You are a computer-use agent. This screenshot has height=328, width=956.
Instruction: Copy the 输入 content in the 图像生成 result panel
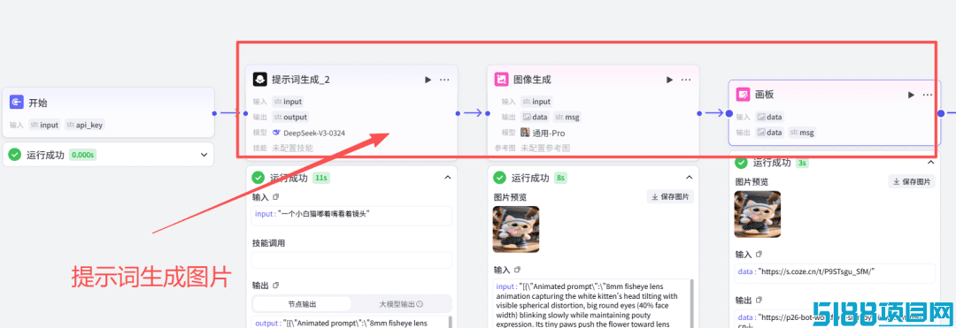(517, 269)
